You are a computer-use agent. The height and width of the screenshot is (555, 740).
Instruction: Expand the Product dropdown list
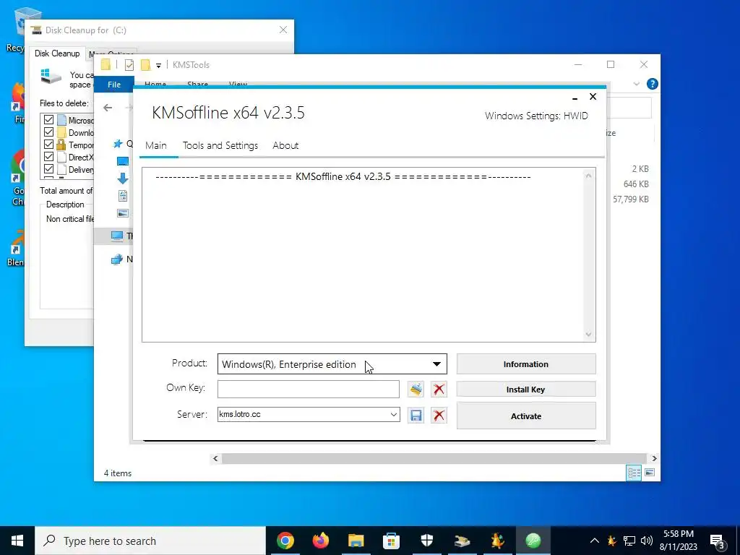(436, 364)
